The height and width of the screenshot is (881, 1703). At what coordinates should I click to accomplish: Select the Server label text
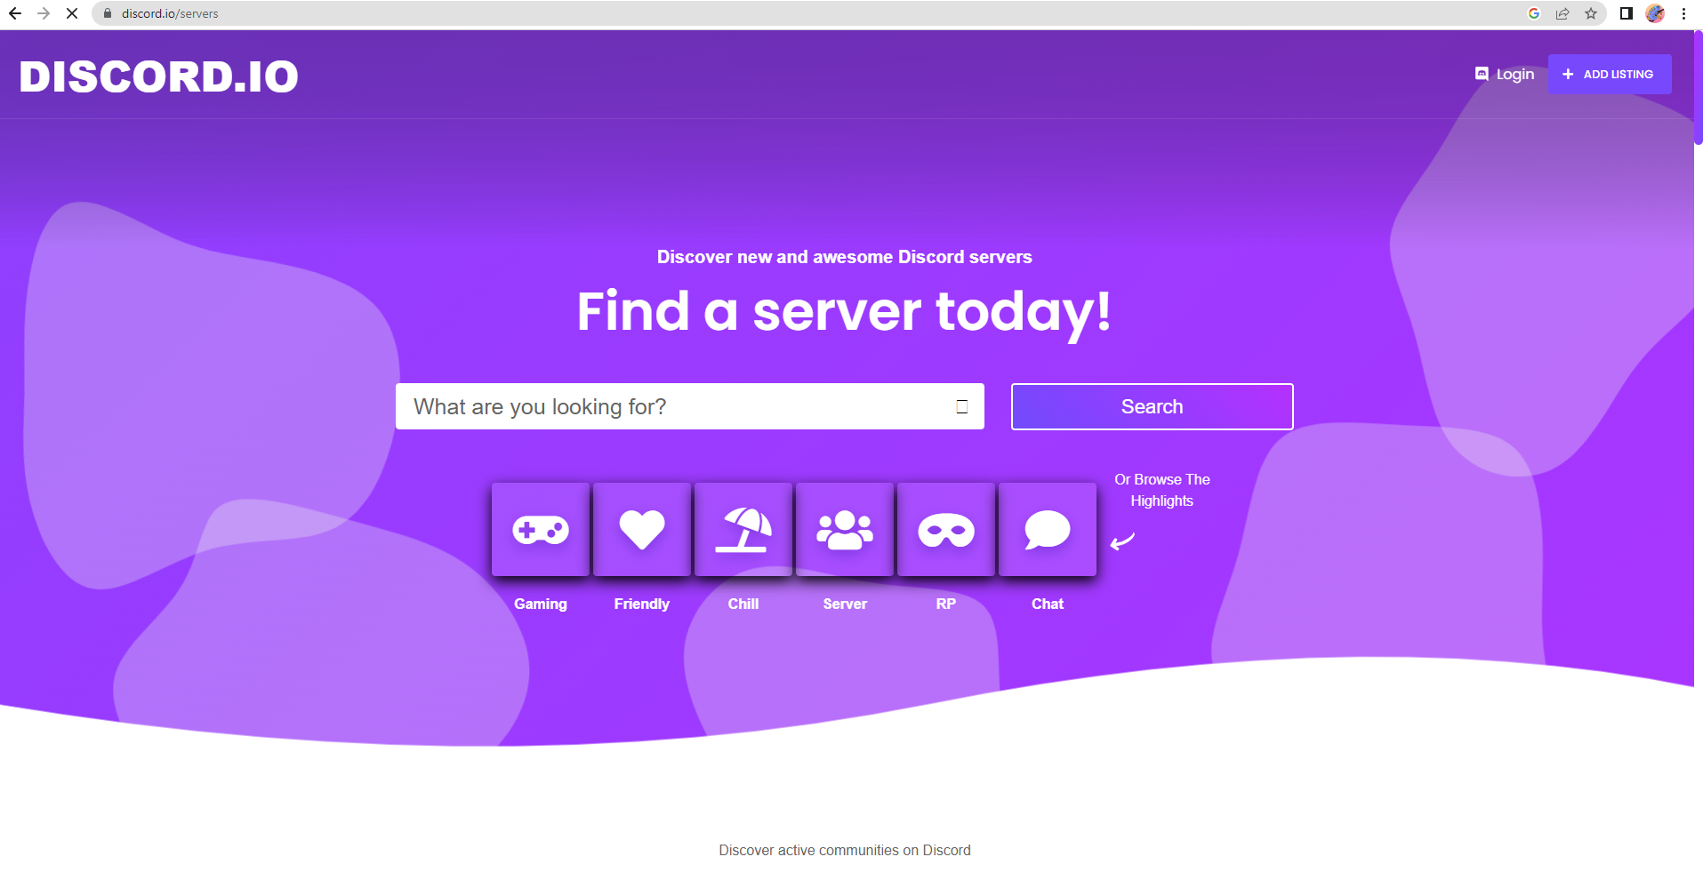(x=845, y=604)
